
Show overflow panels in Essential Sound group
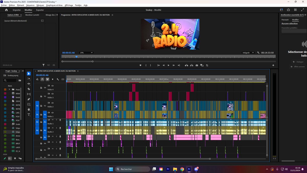306,15
